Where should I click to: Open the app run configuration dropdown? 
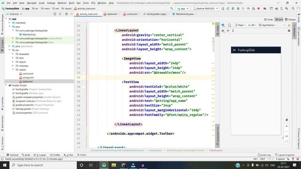point(183,8)
